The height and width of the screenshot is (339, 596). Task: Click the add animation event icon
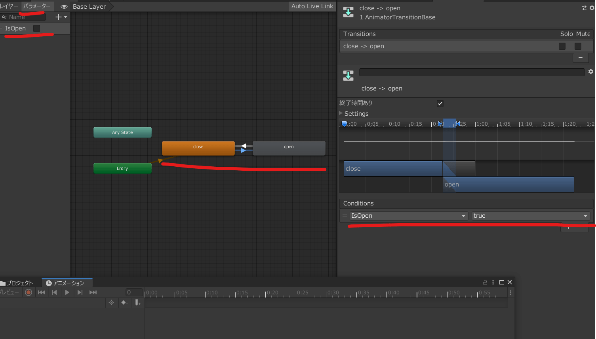138,303
